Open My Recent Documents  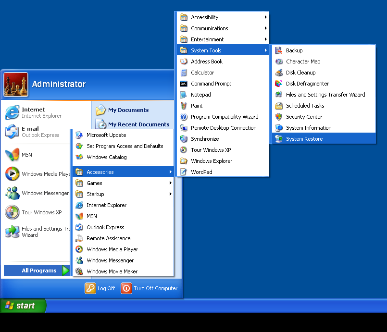pos(133,124)
